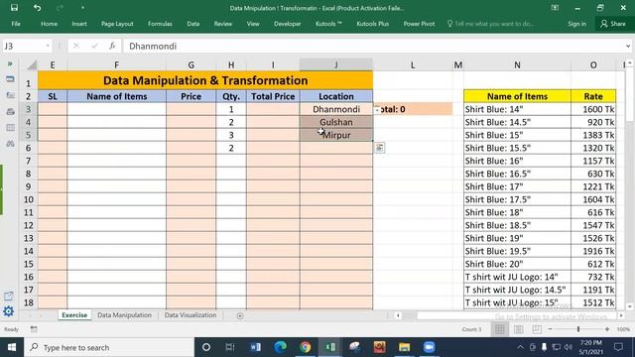Open the File menu
This screenshot has width=635, height=357.
(x=16, y=24)
